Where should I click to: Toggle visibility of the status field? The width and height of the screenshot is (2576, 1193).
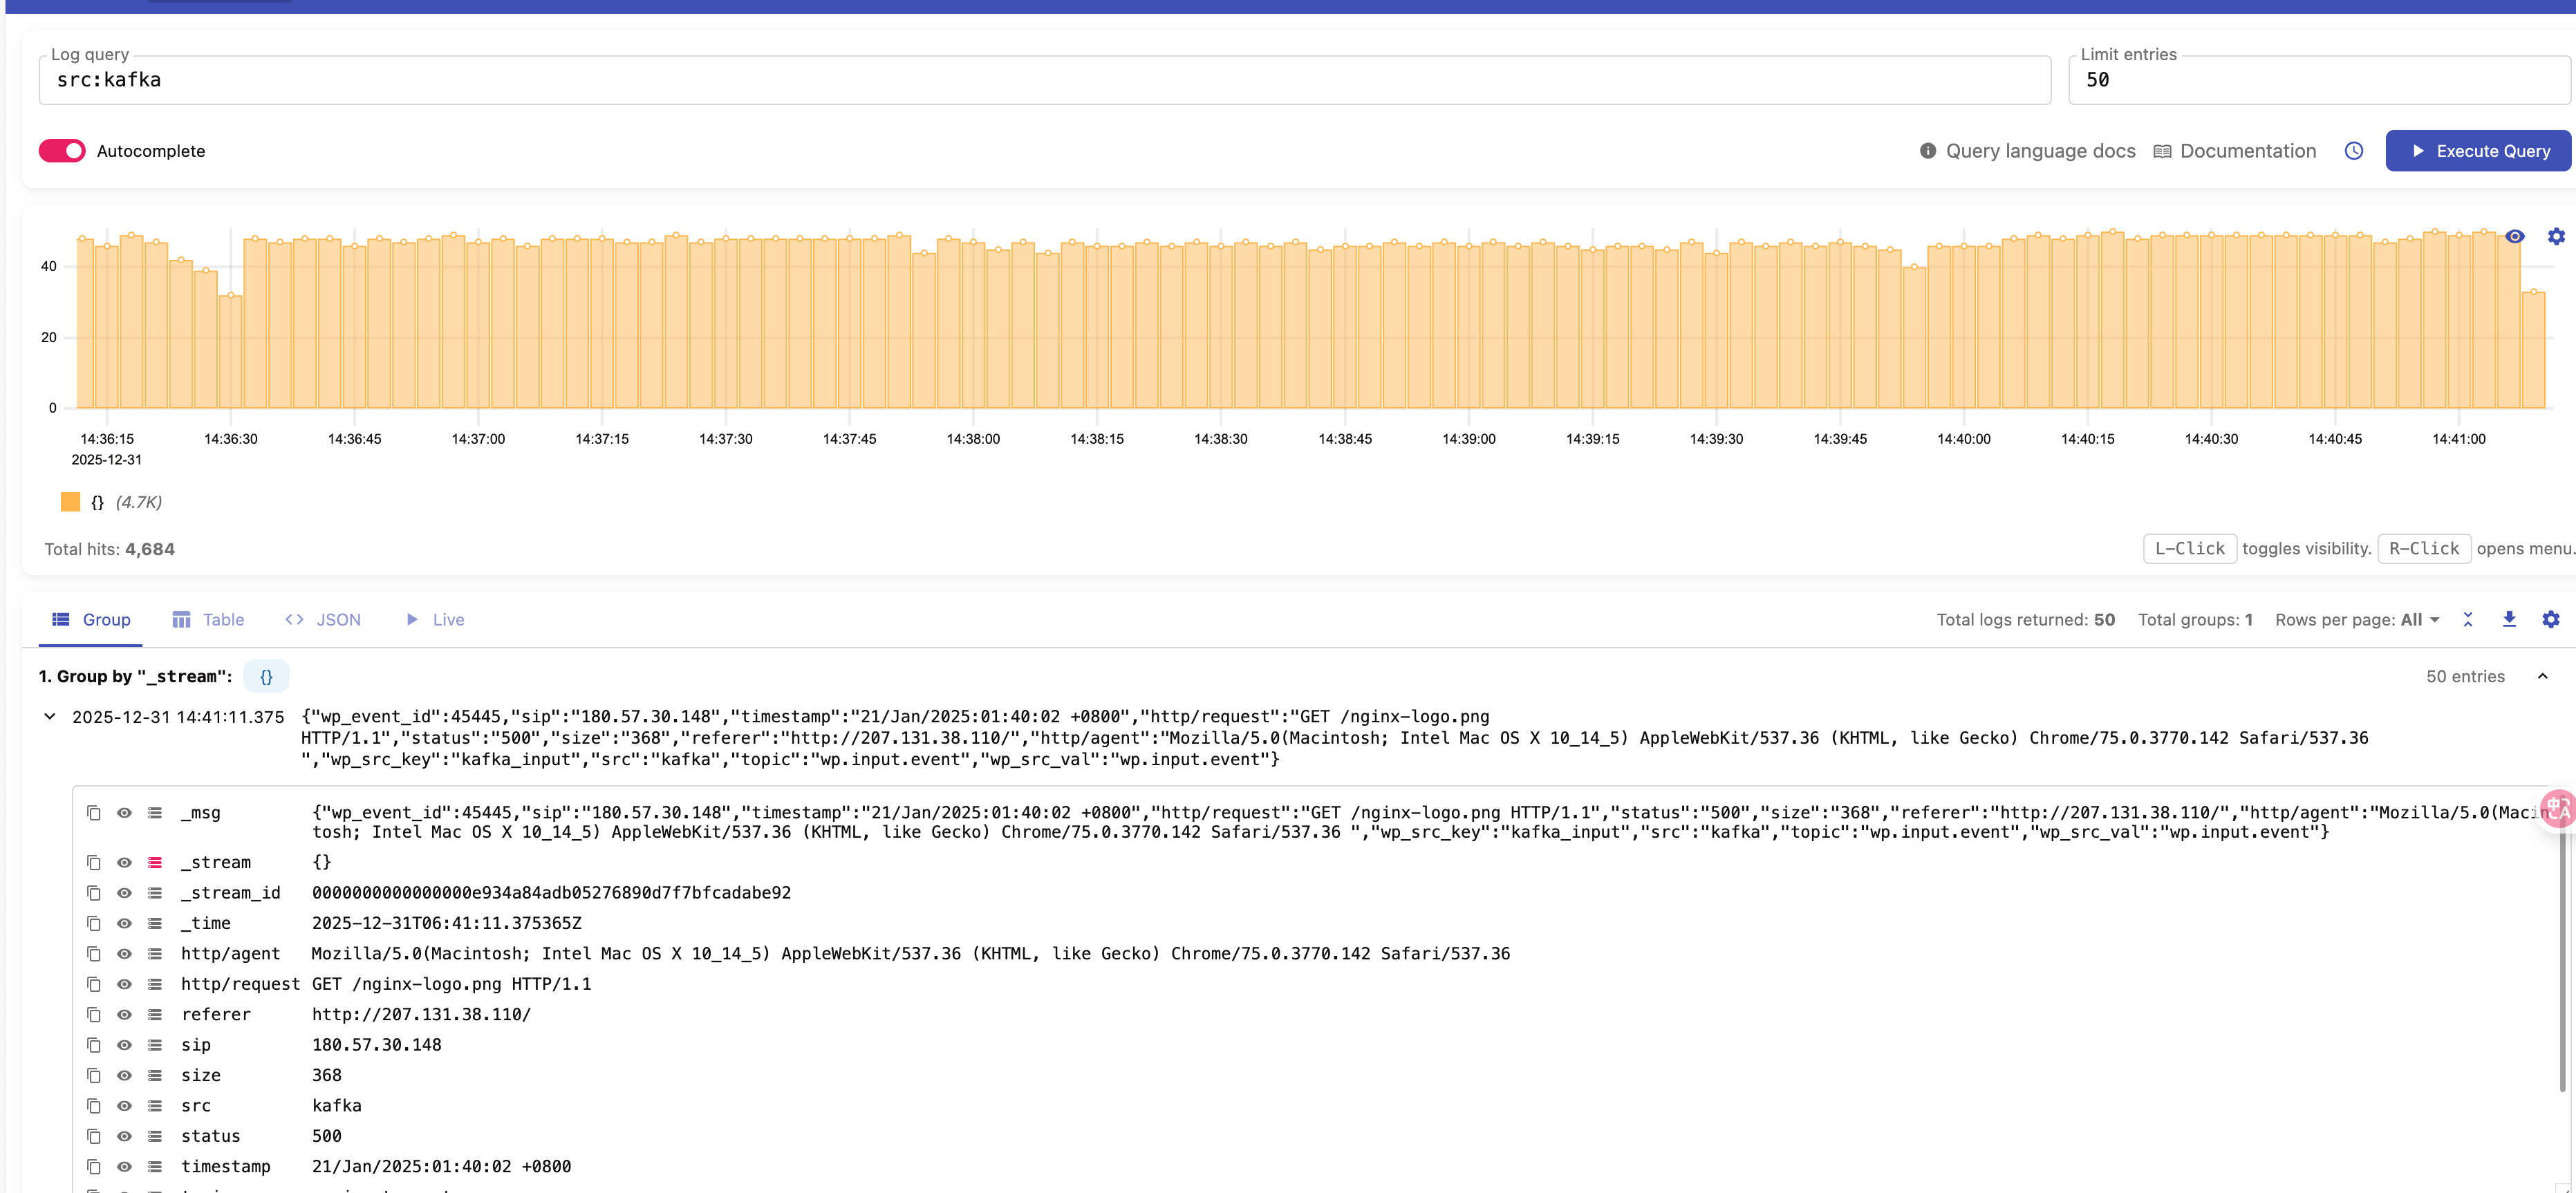124,1136
